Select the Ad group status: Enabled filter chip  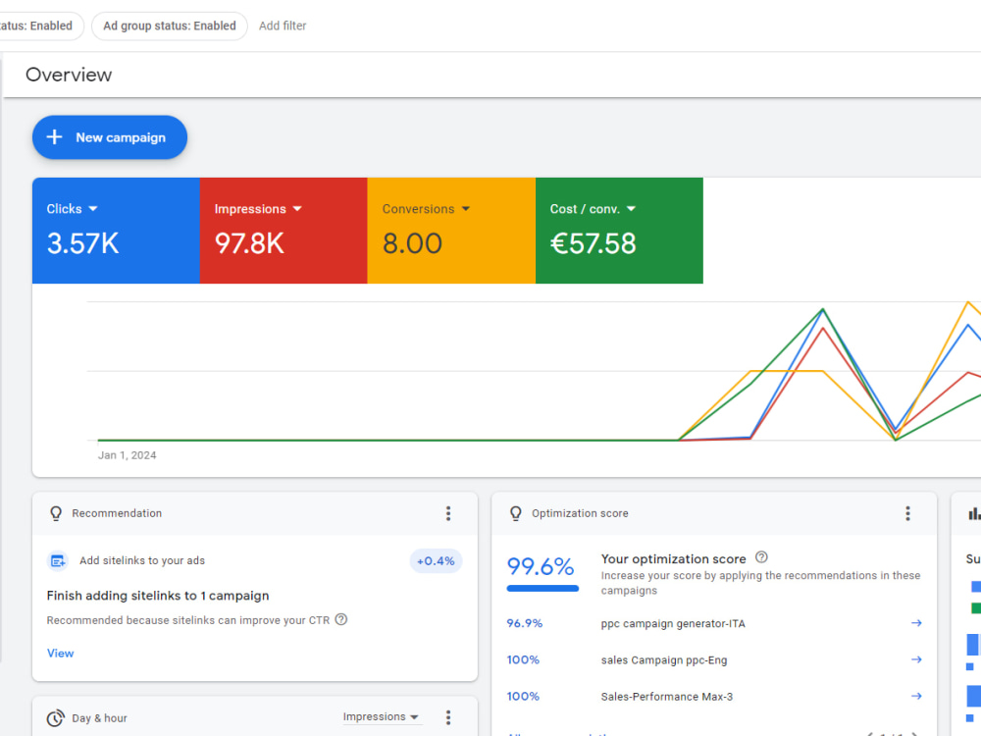tap(170, 26)
